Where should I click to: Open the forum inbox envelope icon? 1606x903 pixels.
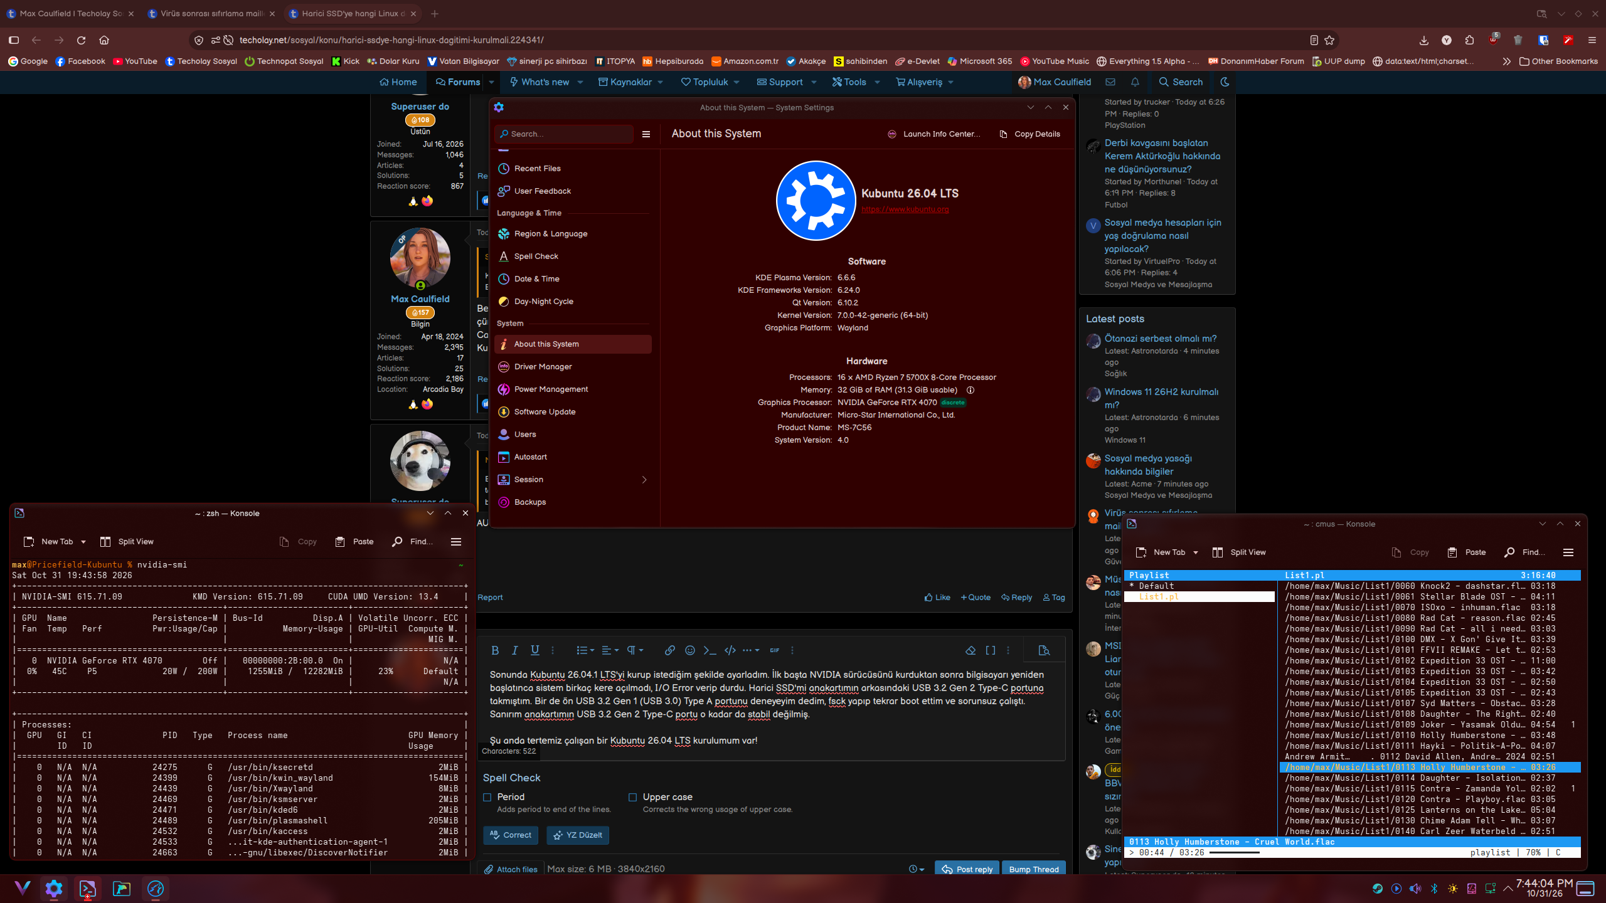click(x=1110, y=82)
